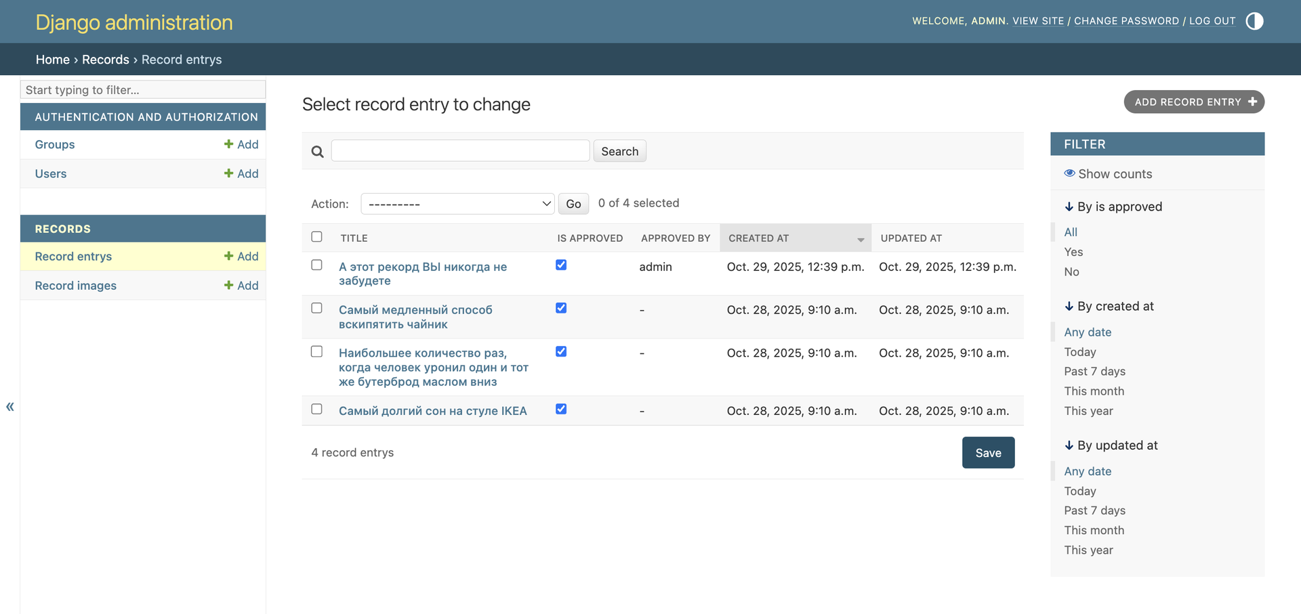1301x614 pixels.
Task: Open the Action dropdown menu
Action: 458,204
